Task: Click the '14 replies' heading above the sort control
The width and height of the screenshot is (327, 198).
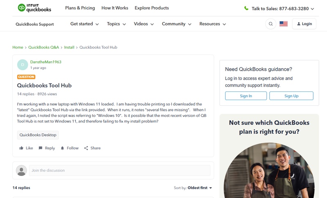Action: point(21,188)
